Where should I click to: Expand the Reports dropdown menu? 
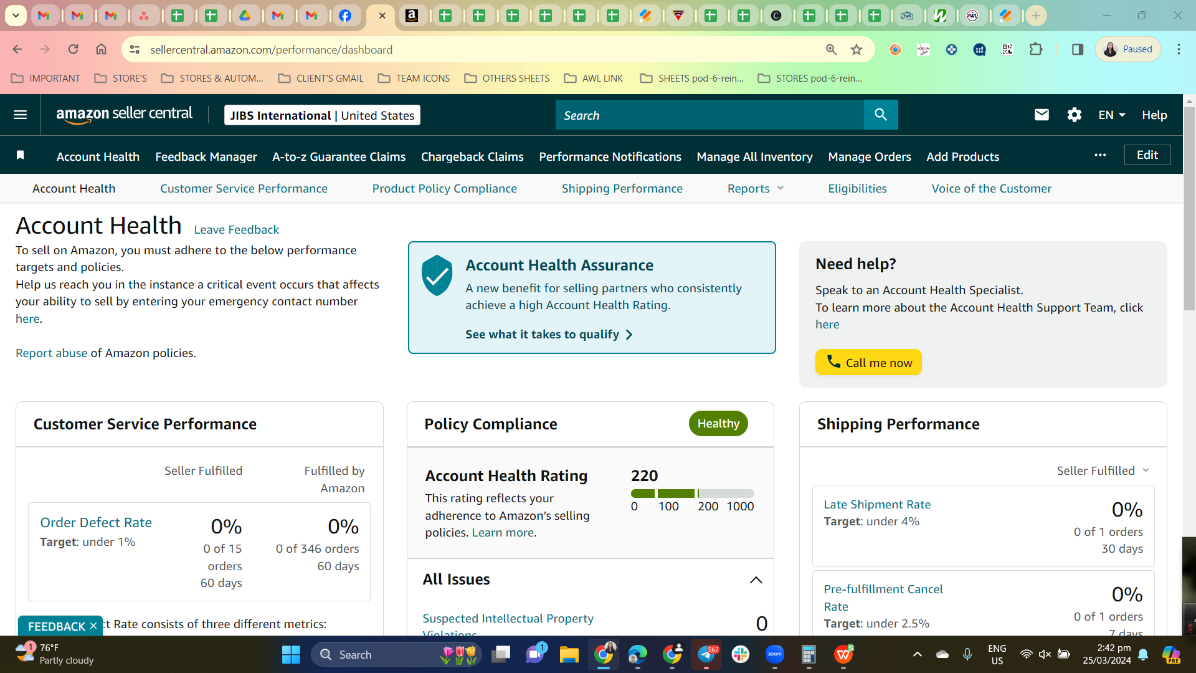[x=756, y=188]
